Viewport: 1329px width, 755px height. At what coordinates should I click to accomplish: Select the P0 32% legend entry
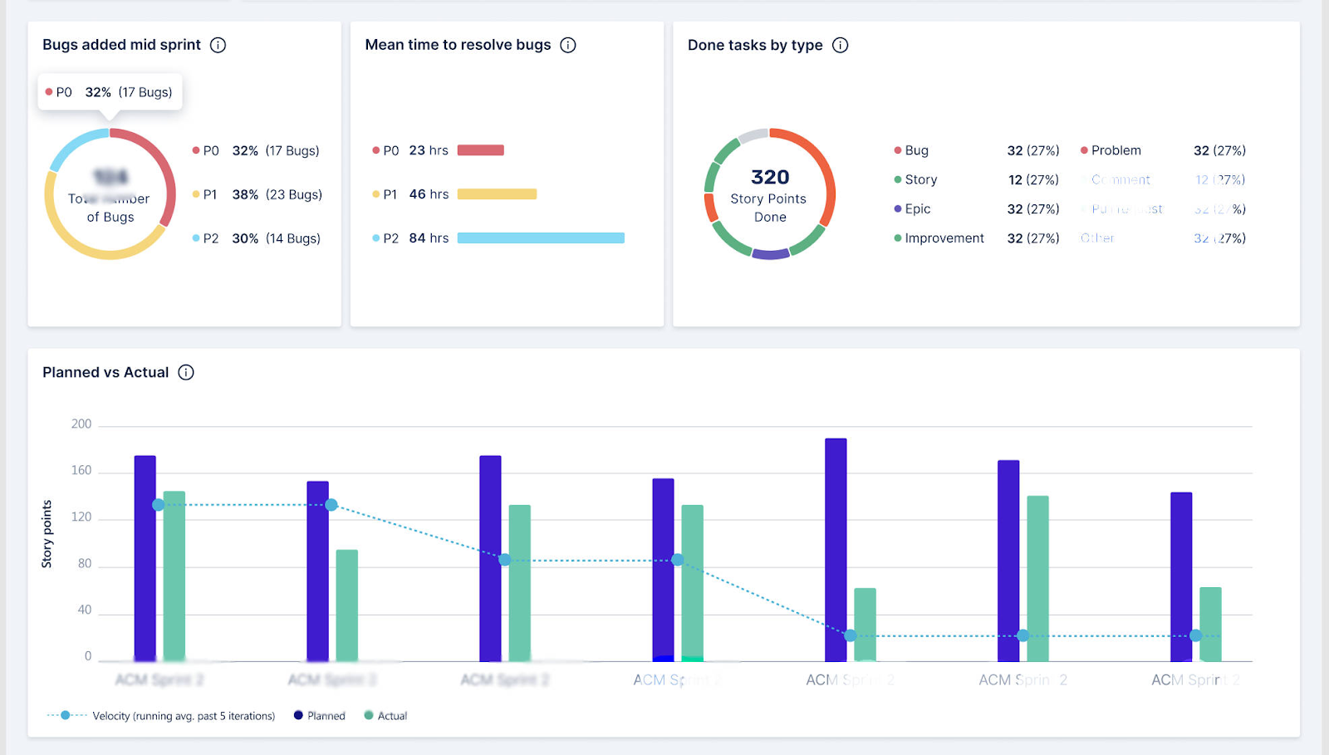[256, 151]
